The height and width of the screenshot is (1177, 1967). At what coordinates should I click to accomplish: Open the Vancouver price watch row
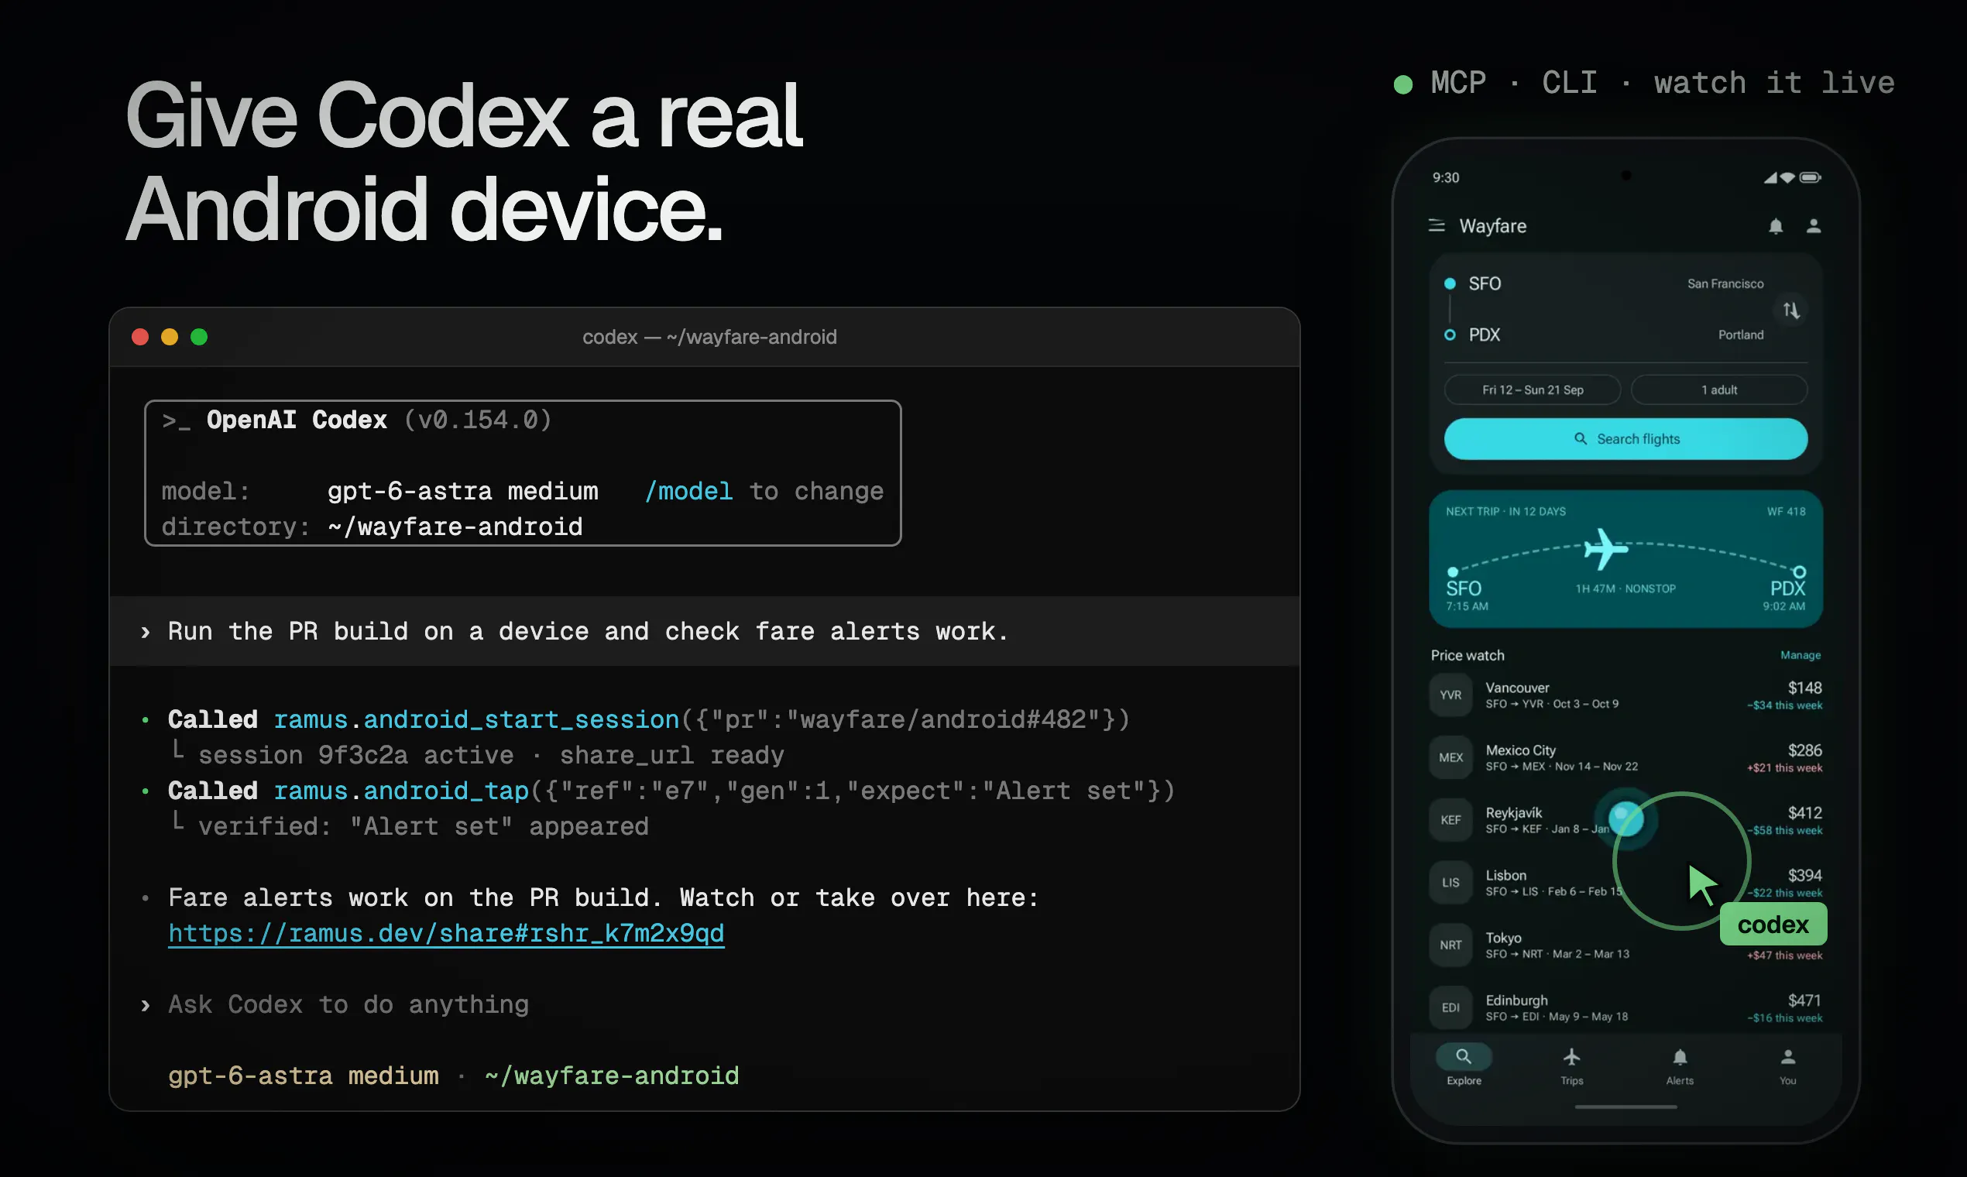coord(1626,695)
